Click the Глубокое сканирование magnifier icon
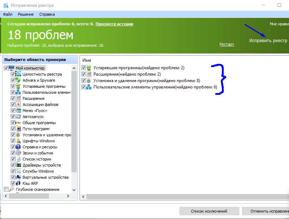This screenshot has width=289, height=219. [12, 189]
